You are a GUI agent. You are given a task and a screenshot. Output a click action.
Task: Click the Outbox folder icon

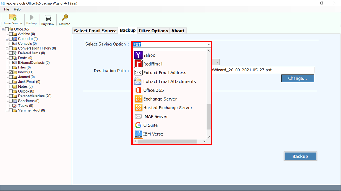pyautogui.click(x=15, y=91)
